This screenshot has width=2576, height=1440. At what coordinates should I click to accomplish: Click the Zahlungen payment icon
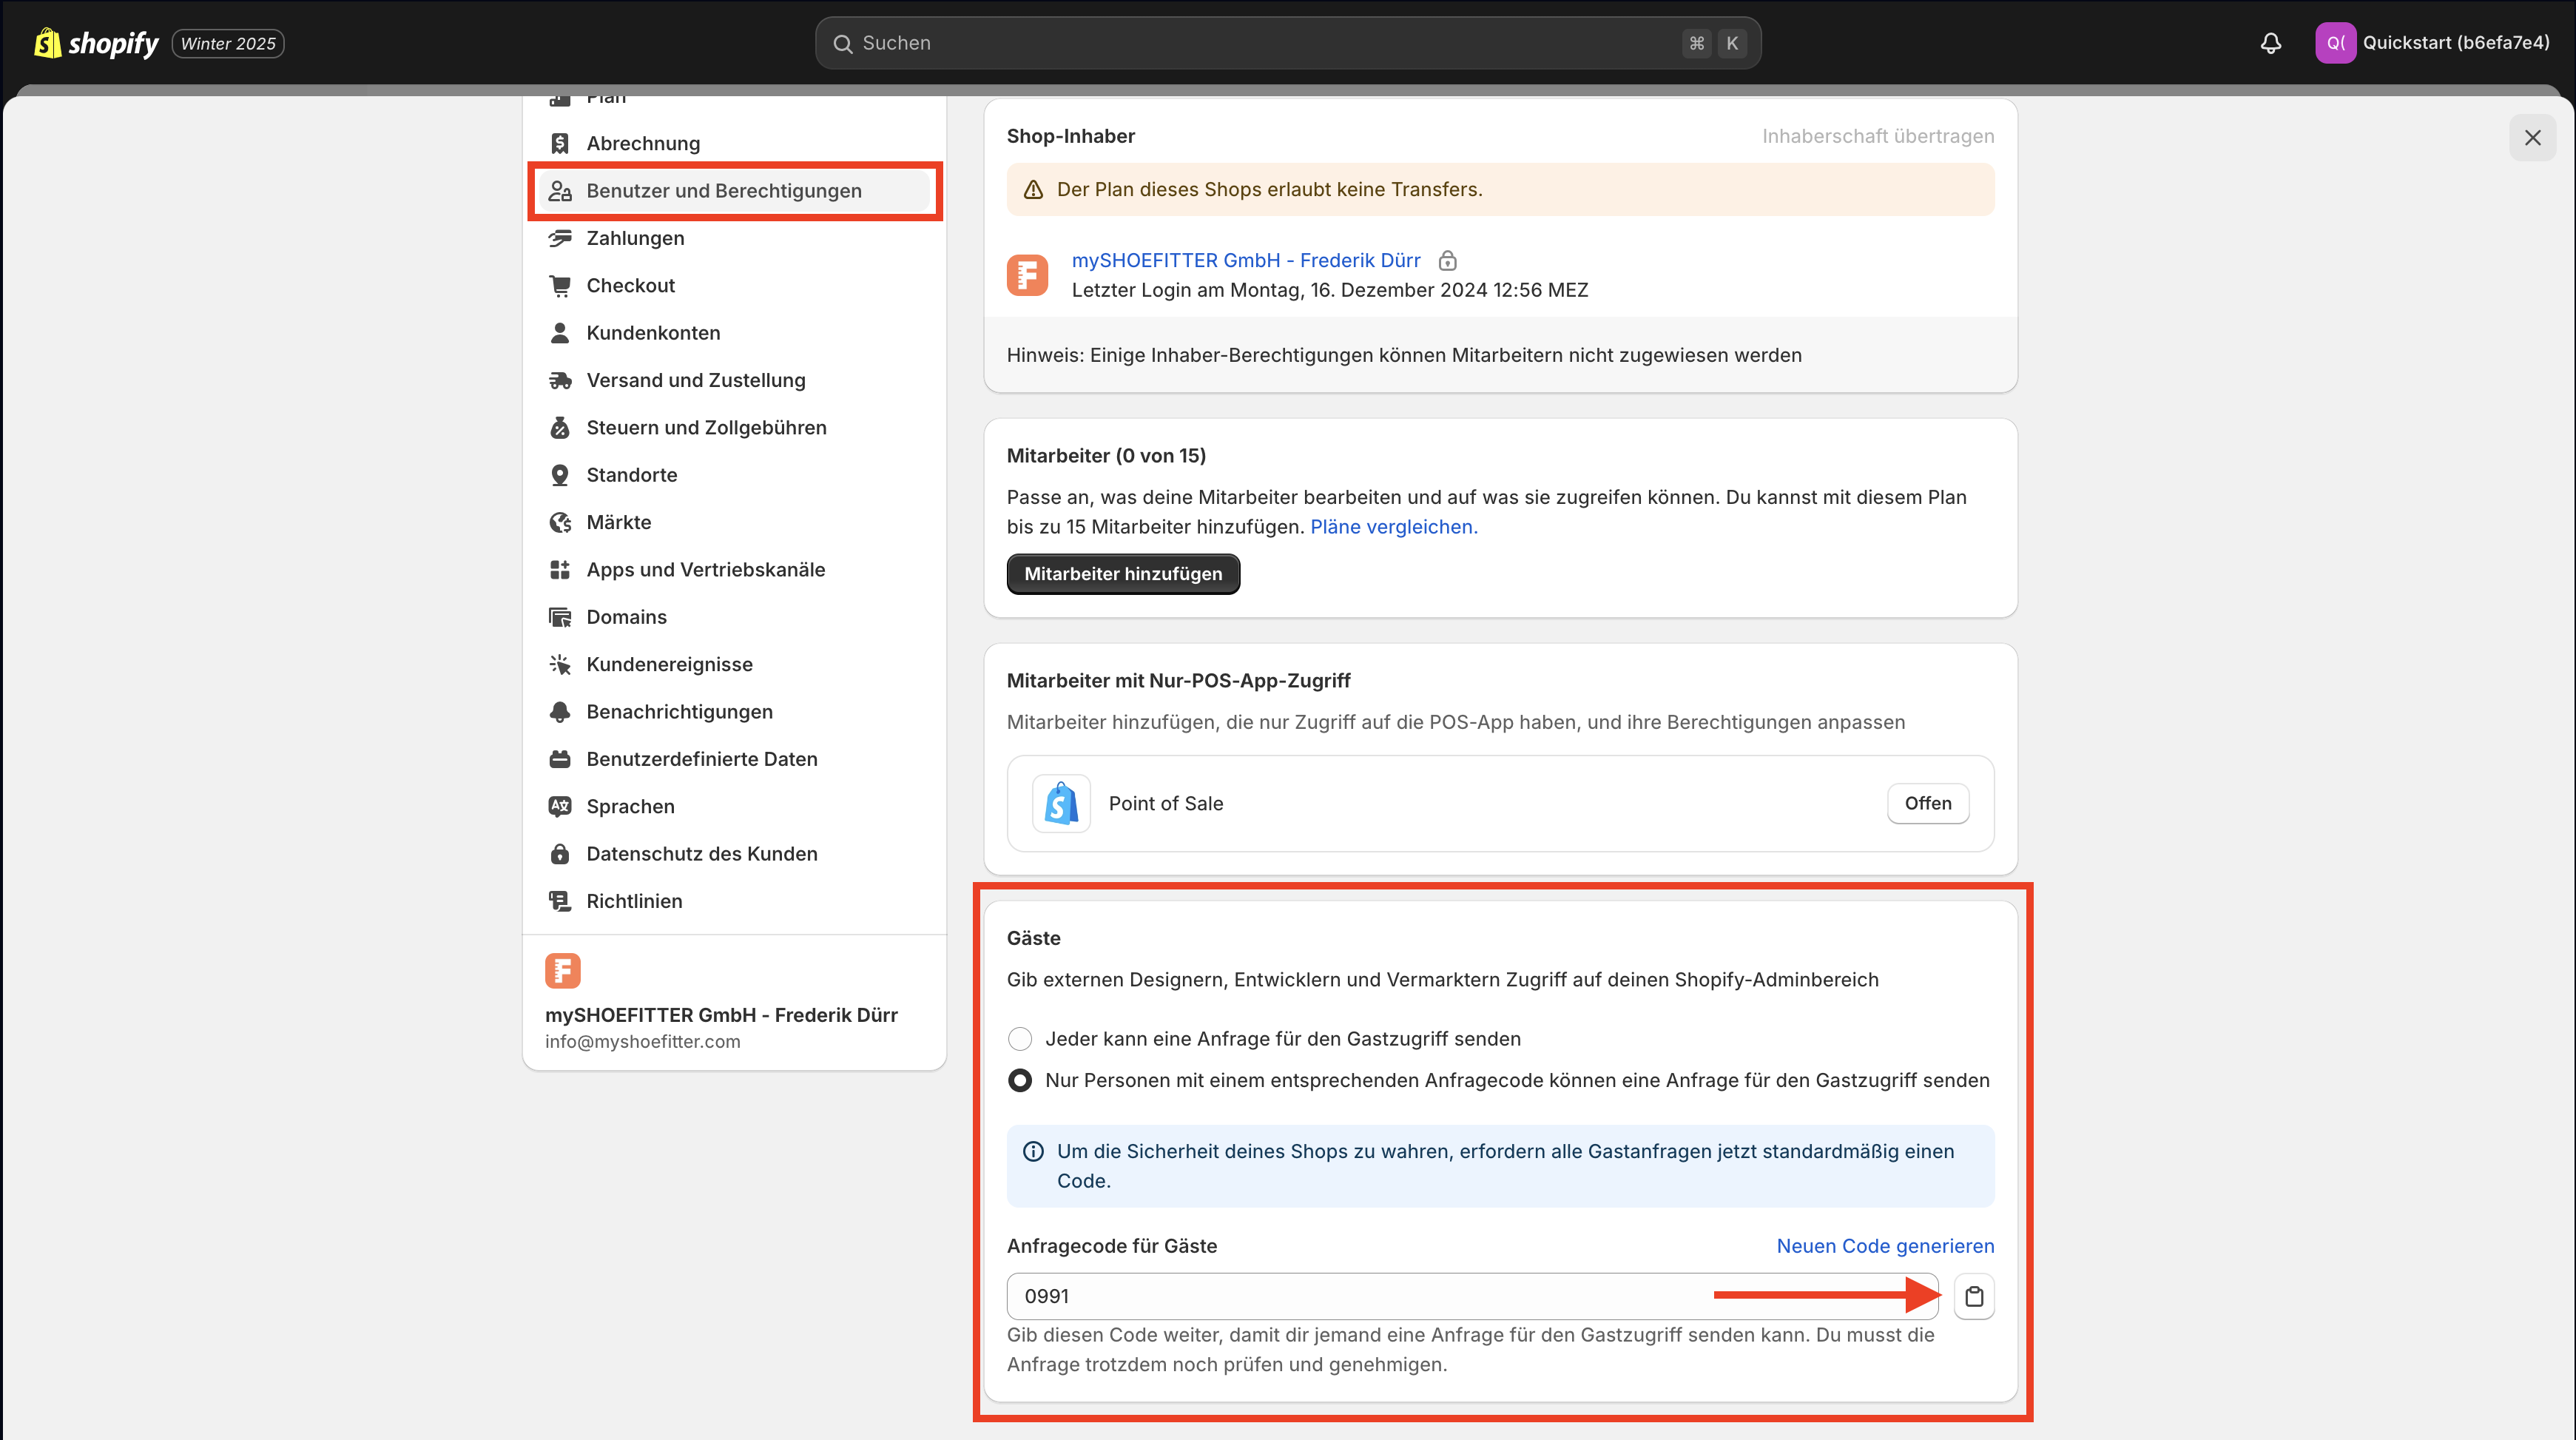(560, 238)
